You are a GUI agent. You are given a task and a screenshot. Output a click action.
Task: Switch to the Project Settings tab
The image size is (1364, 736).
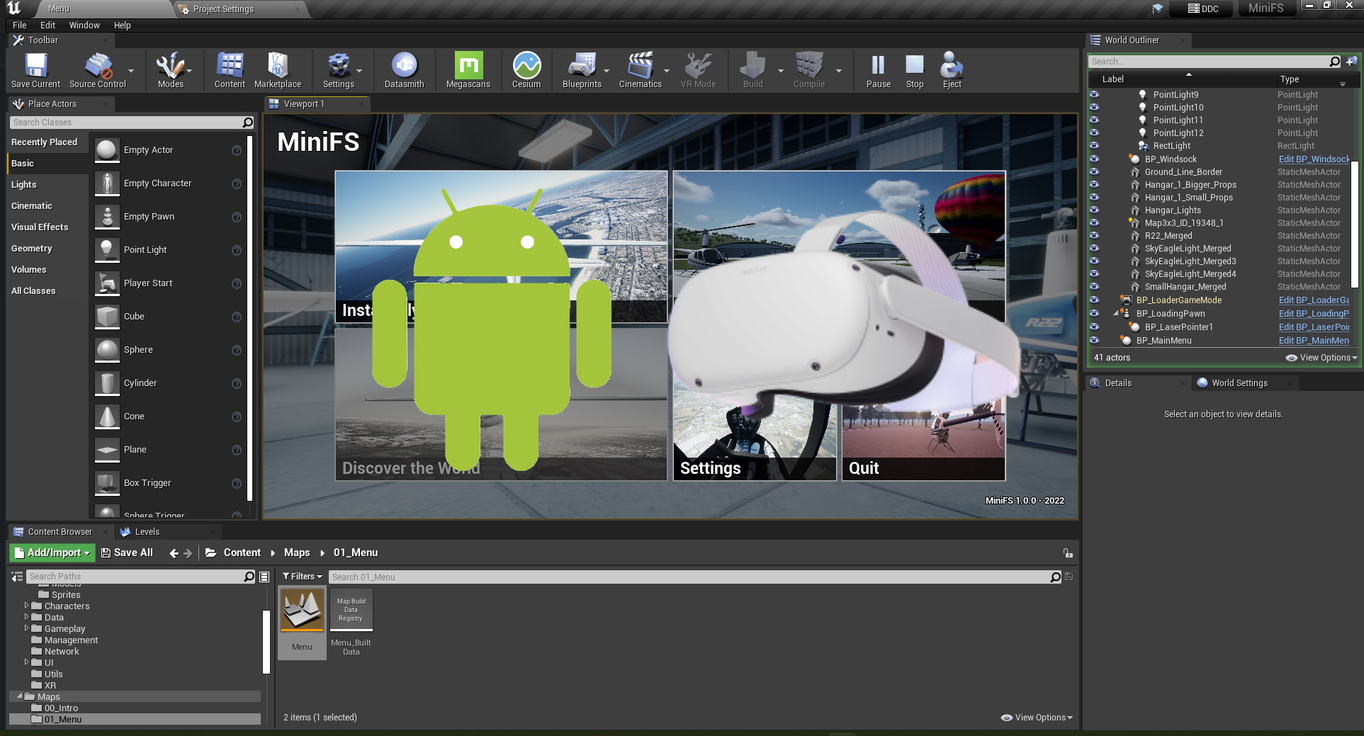[223, 9]
